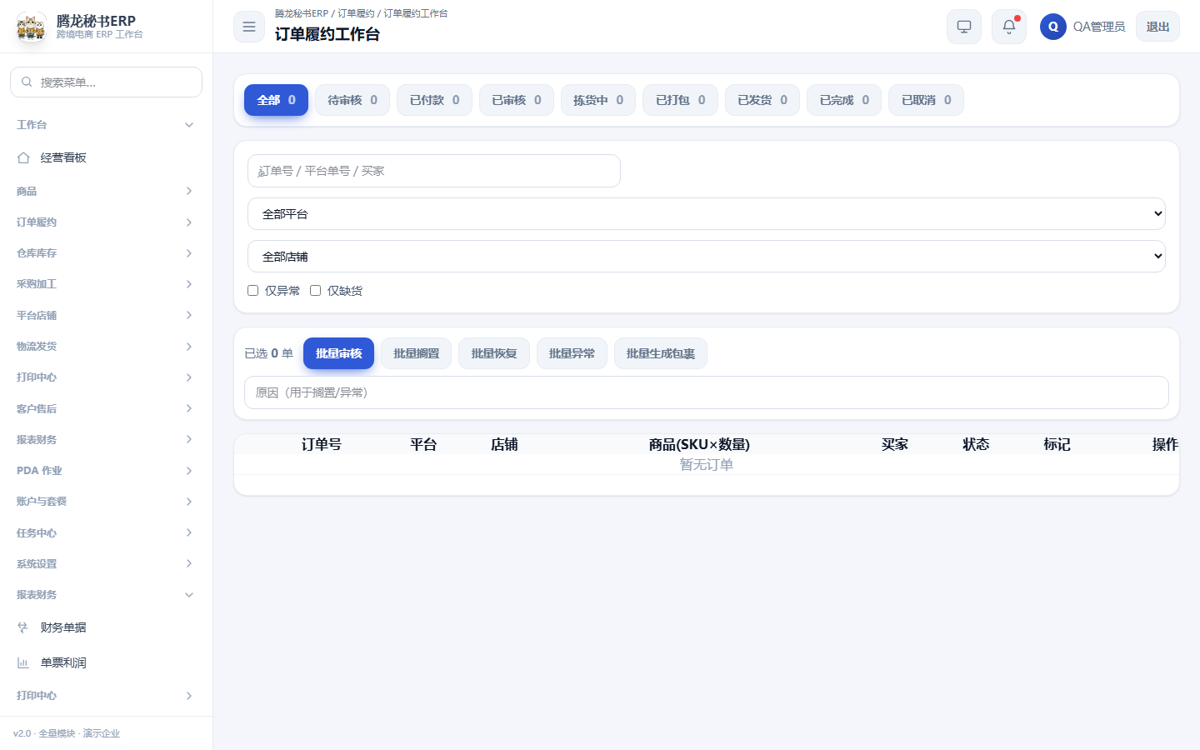Click the 订单履约 breadcrumb link
This screenshot has height=750, width=1200.
(356, 13)
